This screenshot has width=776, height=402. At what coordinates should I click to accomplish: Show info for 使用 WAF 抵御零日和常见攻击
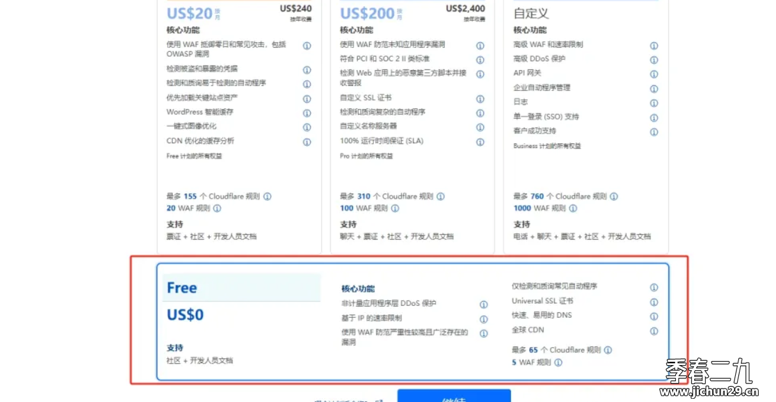[307, 46]
